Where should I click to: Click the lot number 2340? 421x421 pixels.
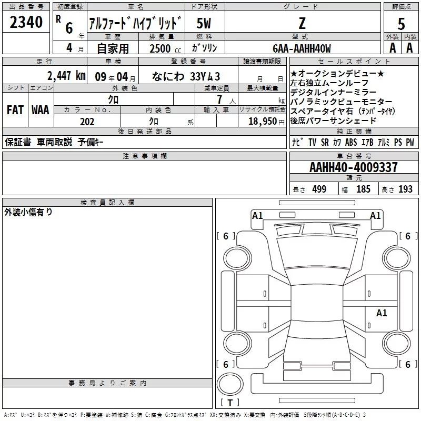pos(26,22)
